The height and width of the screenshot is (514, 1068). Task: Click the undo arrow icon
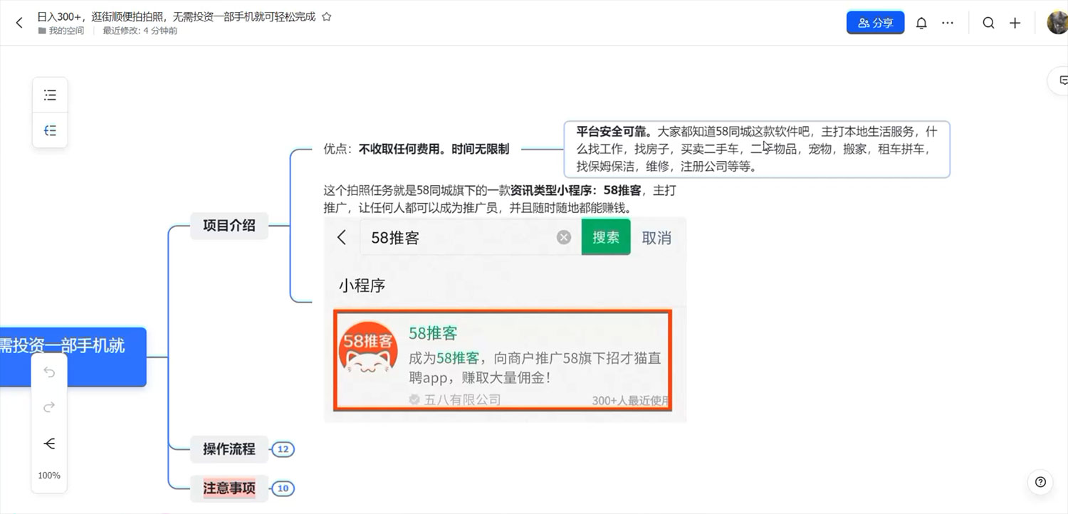click(x=48, y=372)
